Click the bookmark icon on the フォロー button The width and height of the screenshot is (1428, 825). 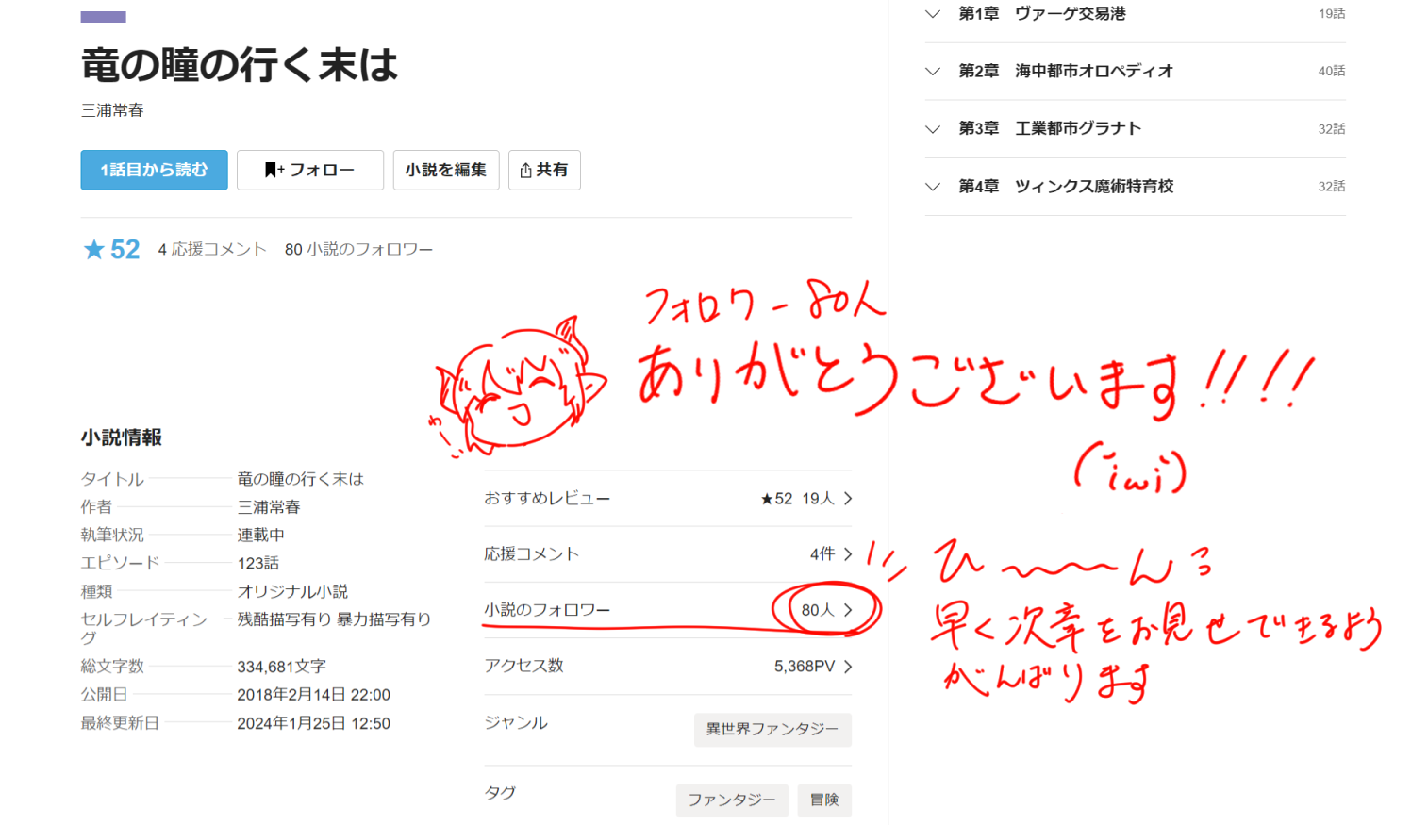pyautogui.click(x=271, y=170)
